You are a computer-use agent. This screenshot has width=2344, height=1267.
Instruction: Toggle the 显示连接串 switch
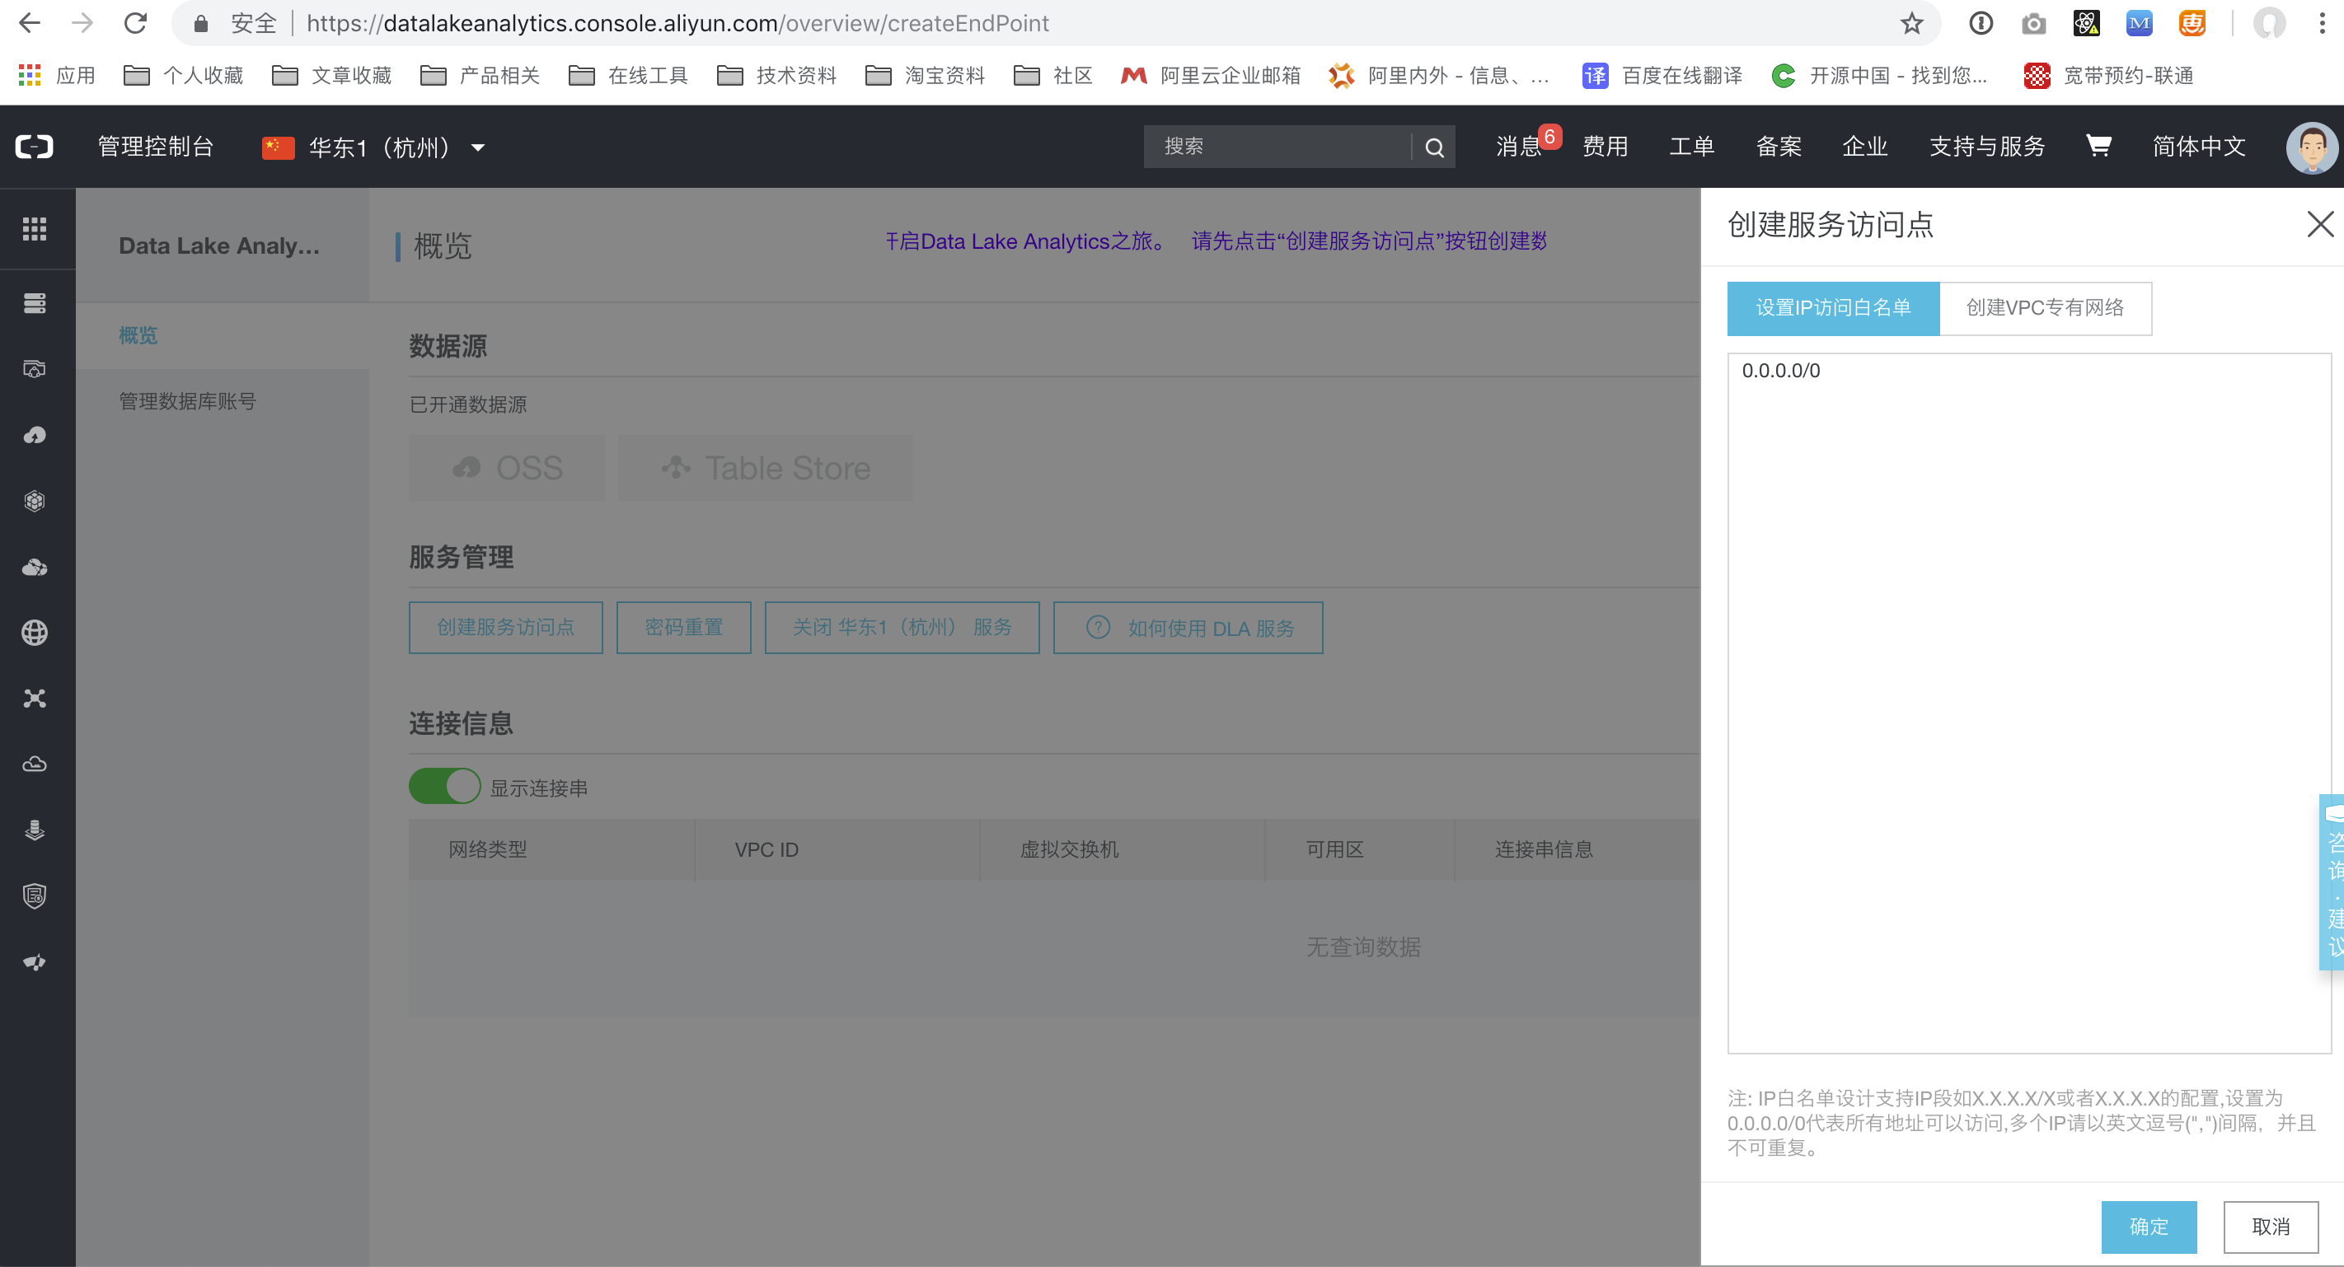pyautogui.click(x=444, y=787)
